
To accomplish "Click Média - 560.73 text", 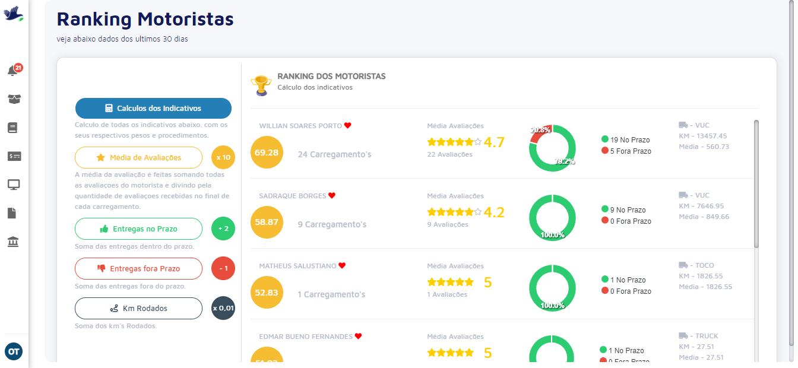I will [x=704, y=147].
